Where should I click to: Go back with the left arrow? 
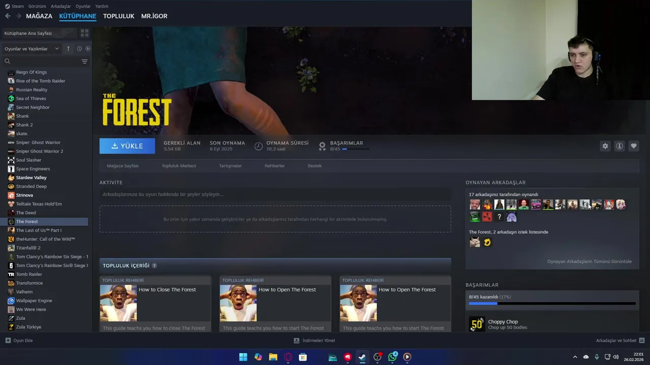8,16
